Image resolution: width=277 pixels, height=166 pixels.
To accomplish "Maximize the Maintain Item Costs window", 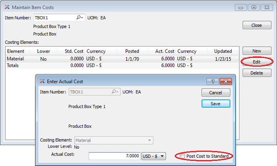I will pyautogui.click(x=254, y=7).
